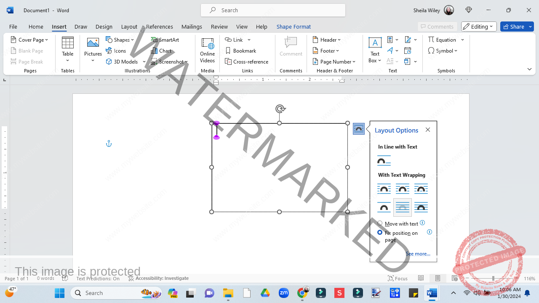
Task: Click the Word search box
Action: tap(273, 10)
